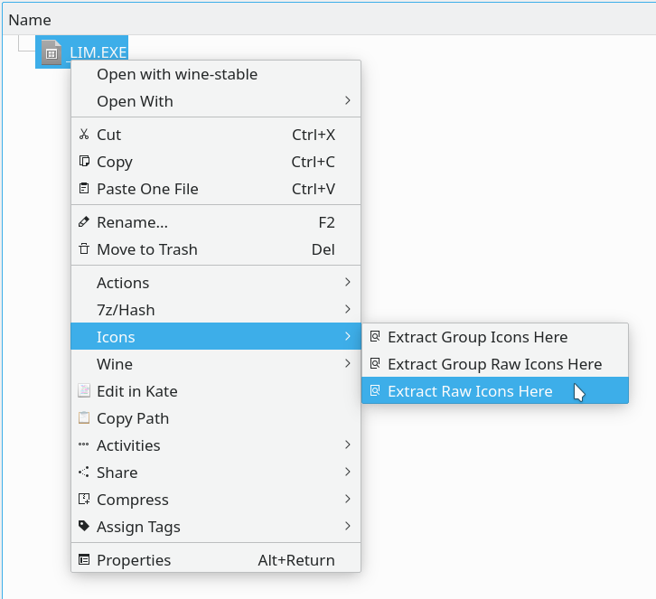Select Extract Group Raw Icons Here
Viewport: 656px width, 599px height.
(495, 363)
